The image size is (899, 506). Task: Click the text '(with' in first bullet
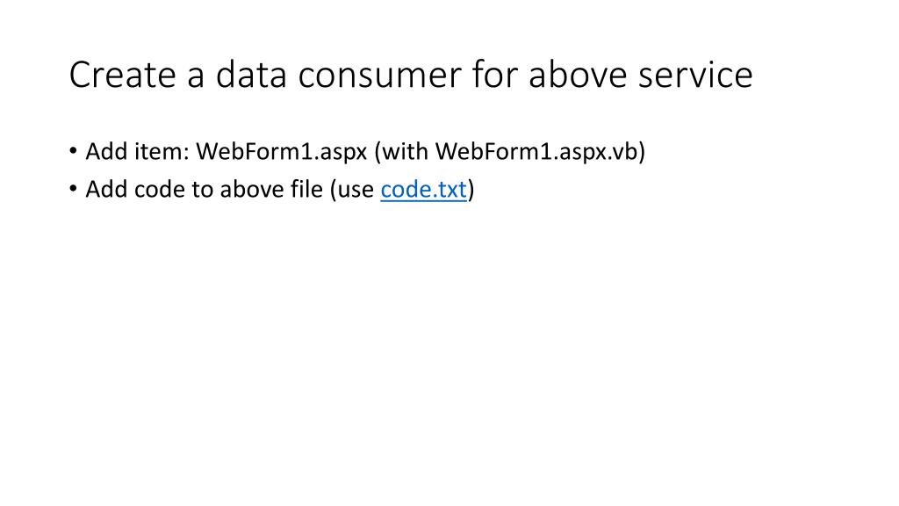pos(401,152)
